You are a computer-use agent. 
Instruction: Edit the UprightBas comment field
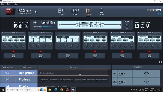pyautogui.click(x=73, y=73)
